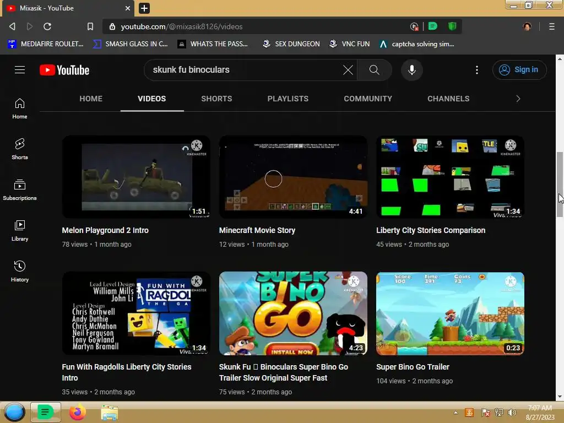Open Skunk Fu Binoculars Super Bino title
Screen dimensions: 564x423
(284, 372)
